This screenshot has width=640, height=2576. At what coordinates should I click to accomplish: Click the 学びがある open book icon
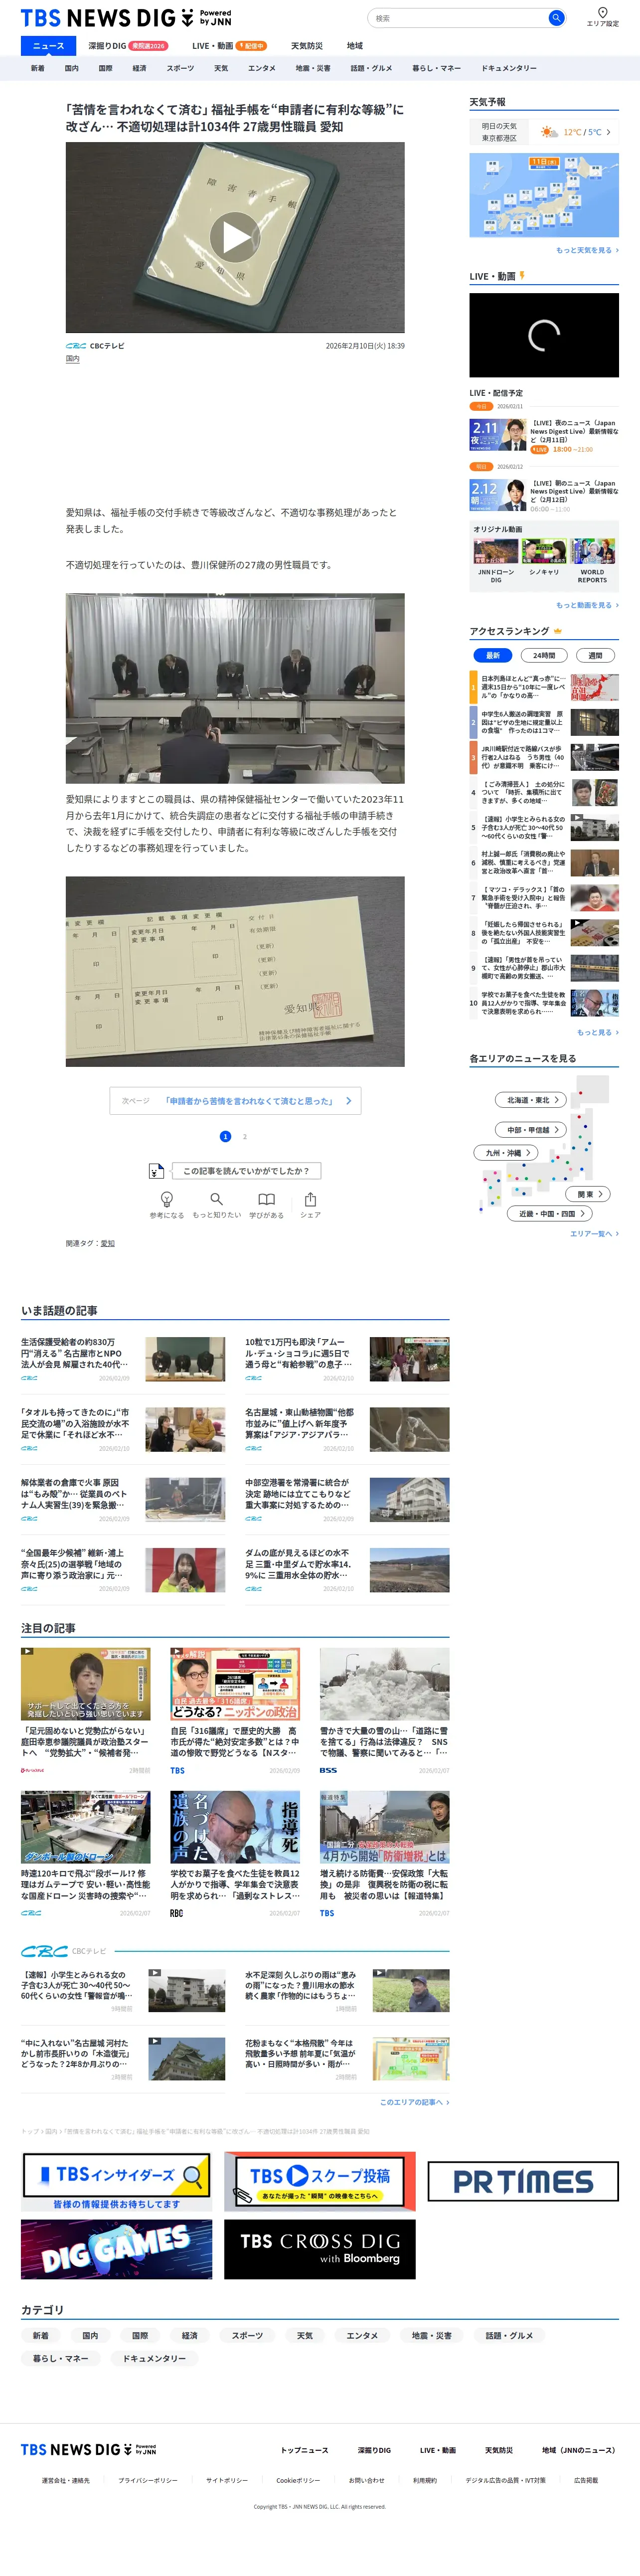266,1199
